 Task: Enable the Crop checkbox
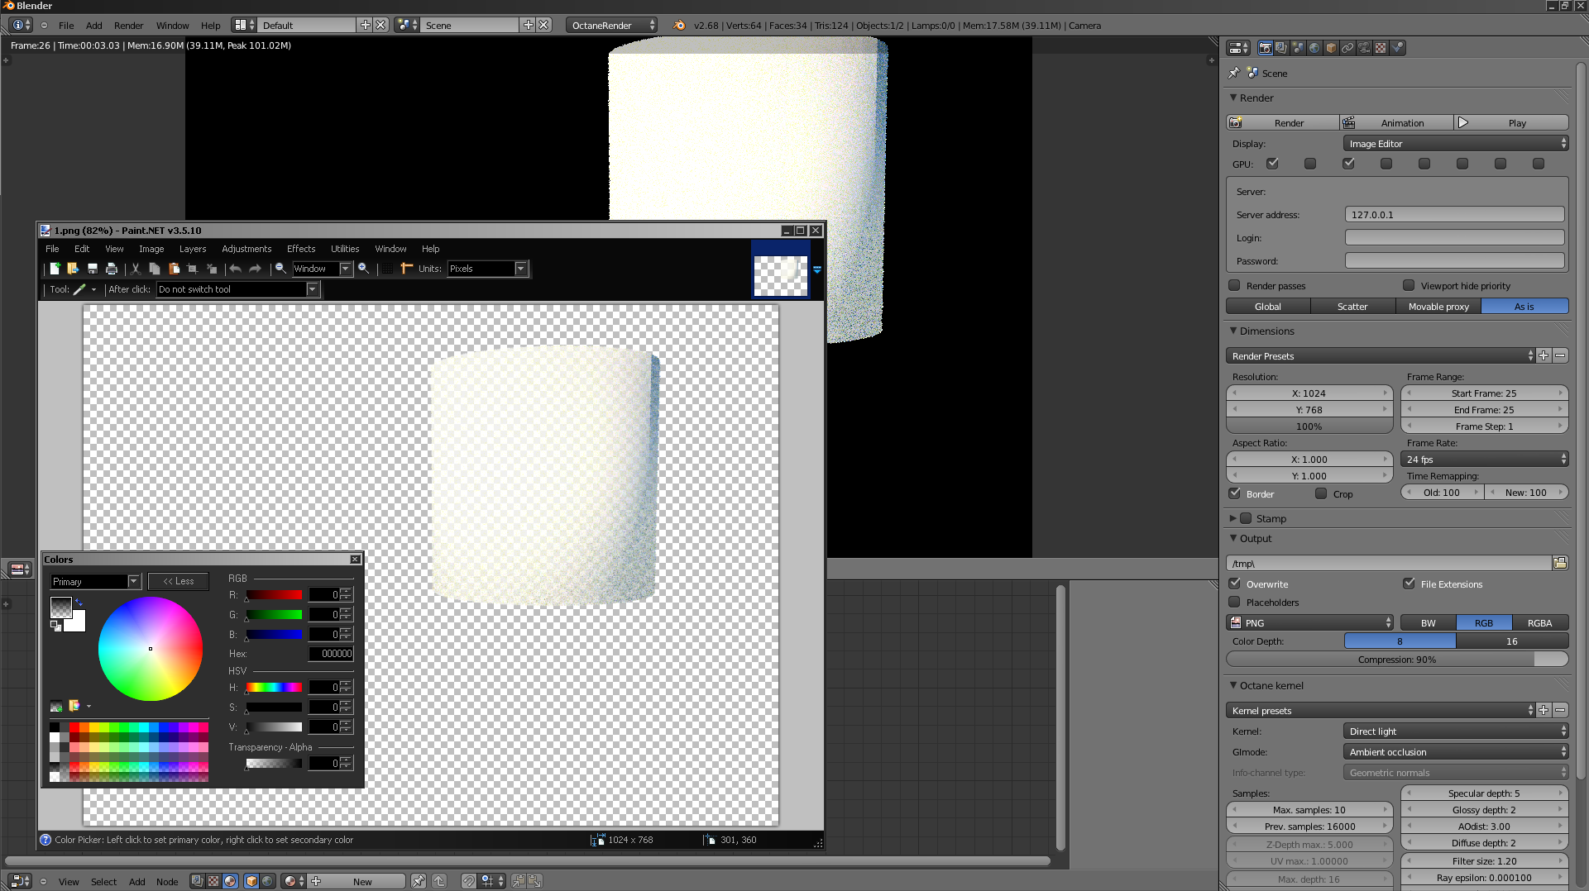1321,493
